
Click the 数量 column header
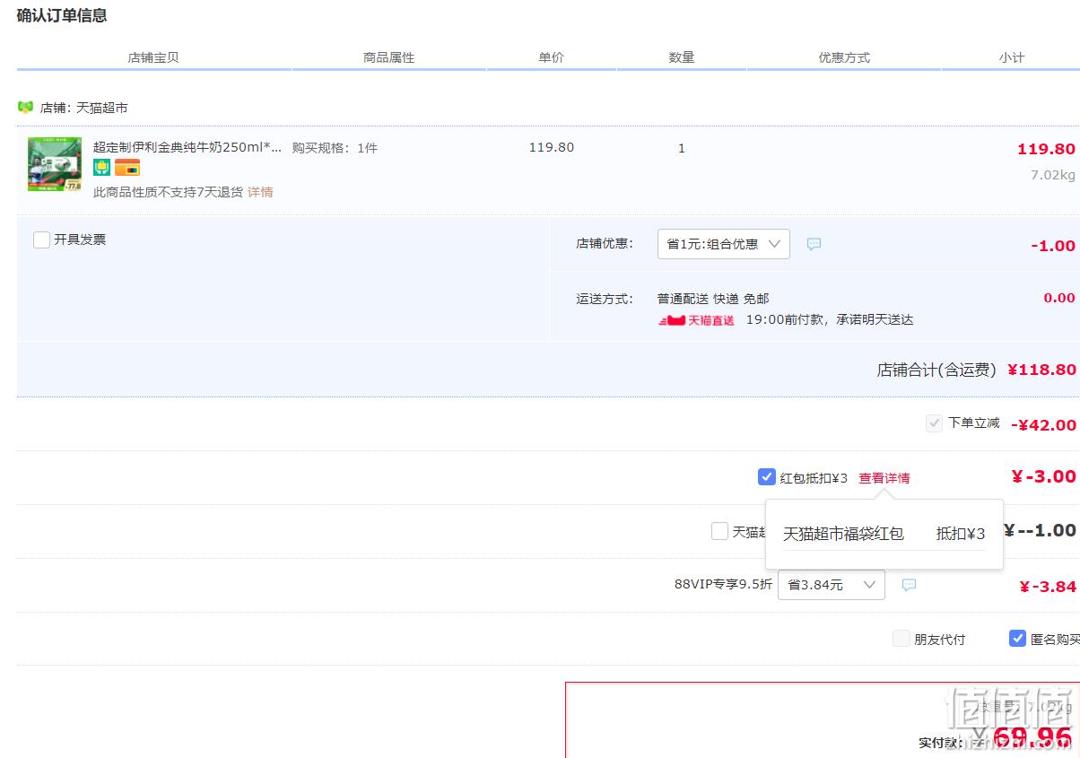click(x=682, y=57)
